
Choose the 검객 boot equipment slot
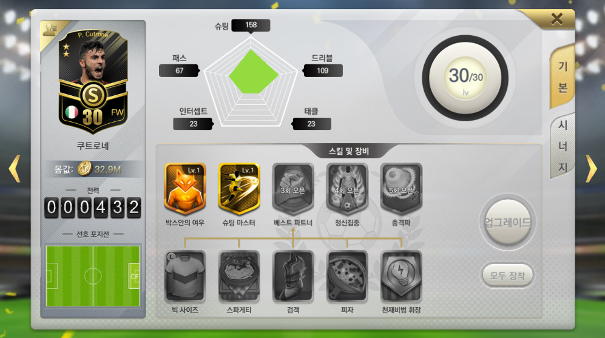pyautogui.click(x=293, y=276)
